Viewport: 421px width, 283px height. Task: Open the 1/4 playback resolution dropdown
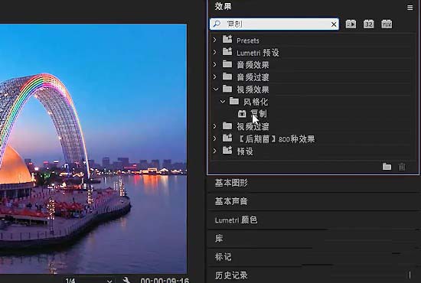point(89,281)
